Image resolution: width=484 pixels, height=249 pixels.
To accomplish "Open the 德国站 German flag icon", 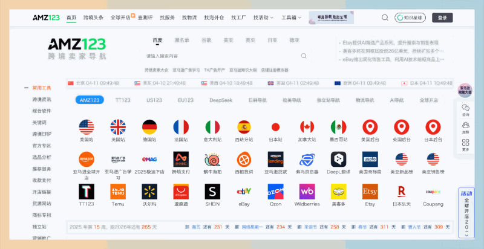I will click(x=149, y=127).
